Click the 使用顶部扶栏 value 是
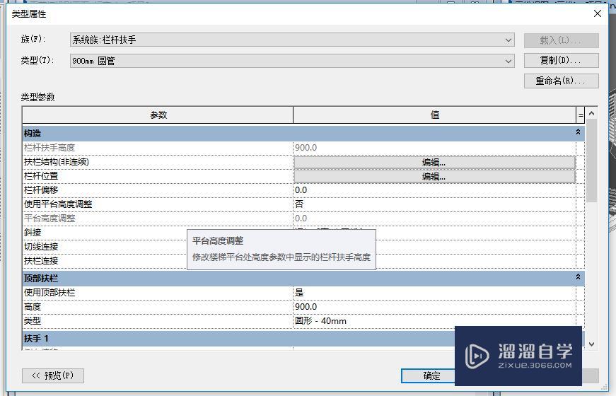This screenshot has height=396, width=616. pos(434,293)
